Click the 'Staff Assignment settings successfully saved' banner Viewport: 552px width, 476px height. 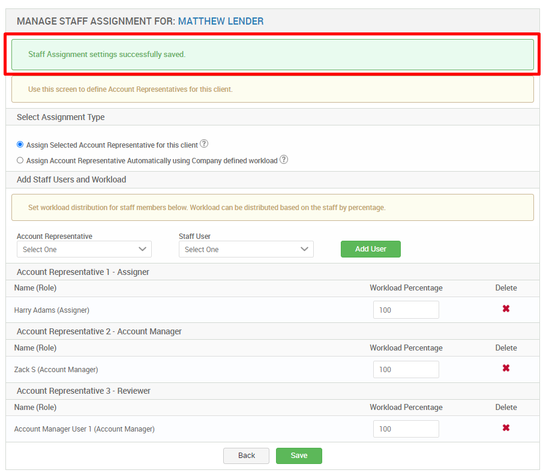tap(273, 54)
